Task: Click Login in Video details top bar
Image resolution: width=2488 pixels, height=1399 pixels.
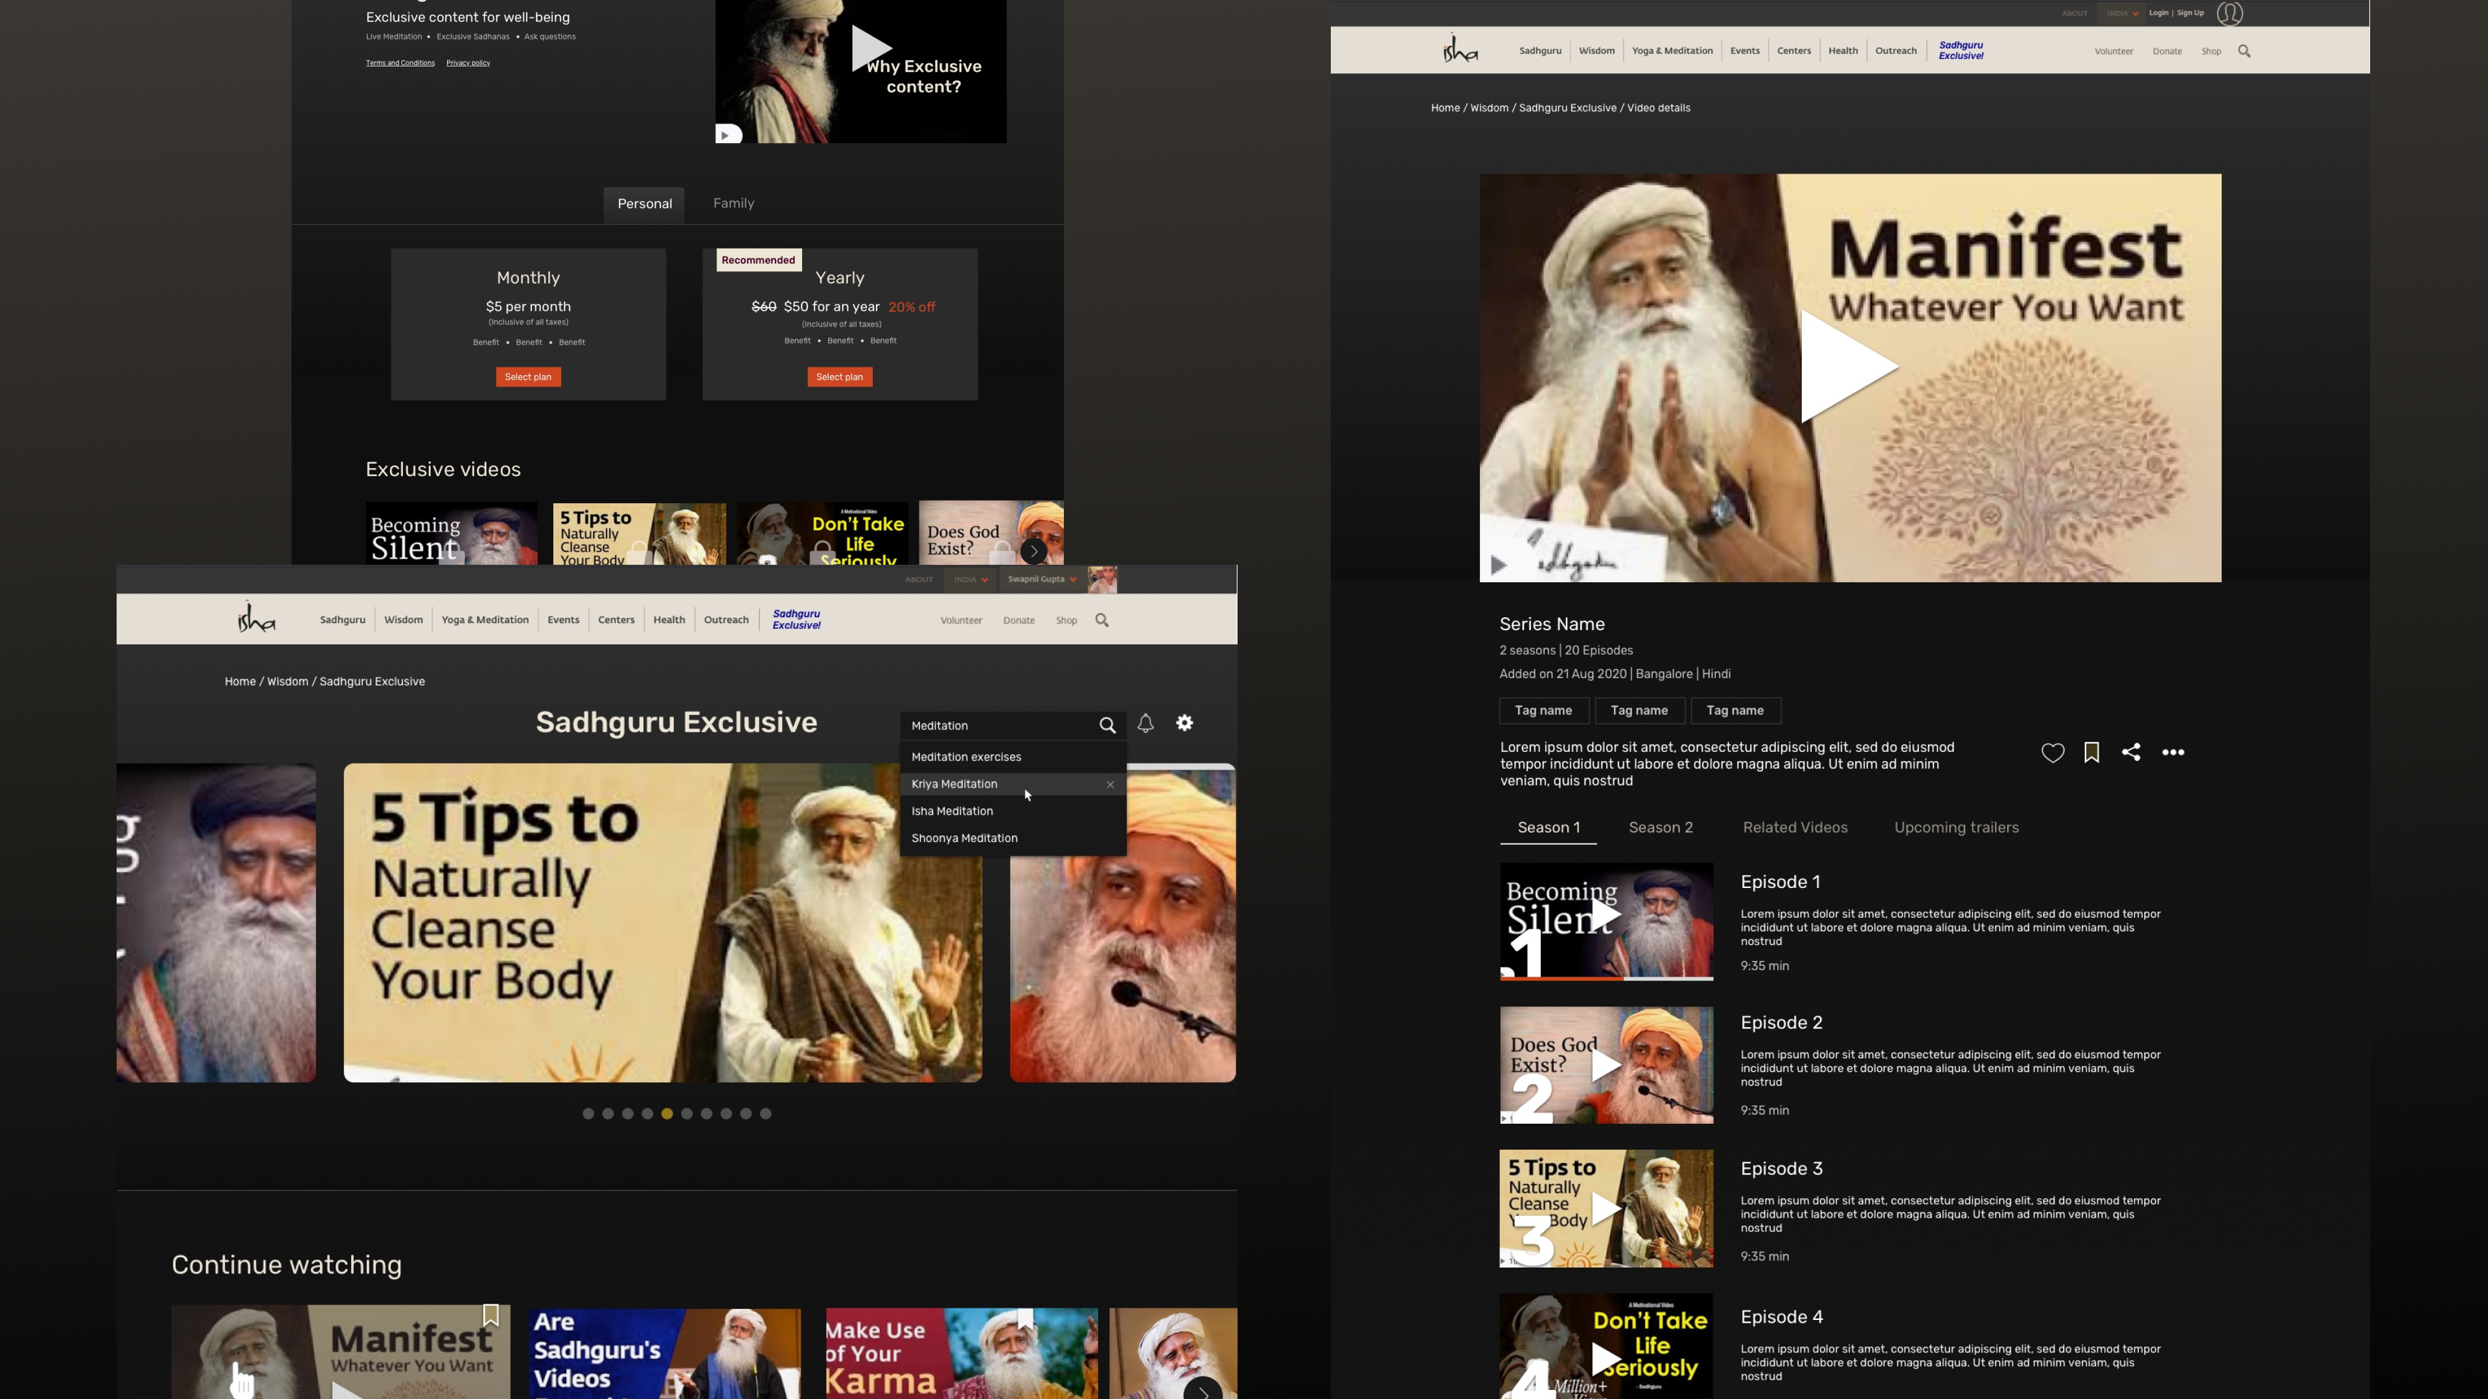Action: [2159, 14]
